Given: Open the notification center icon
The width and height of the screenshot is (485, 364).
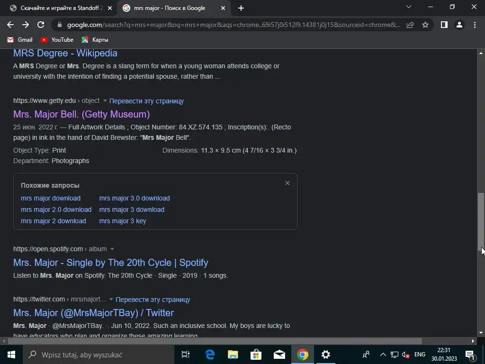Looking at the screenshot, I should [469, 355].
